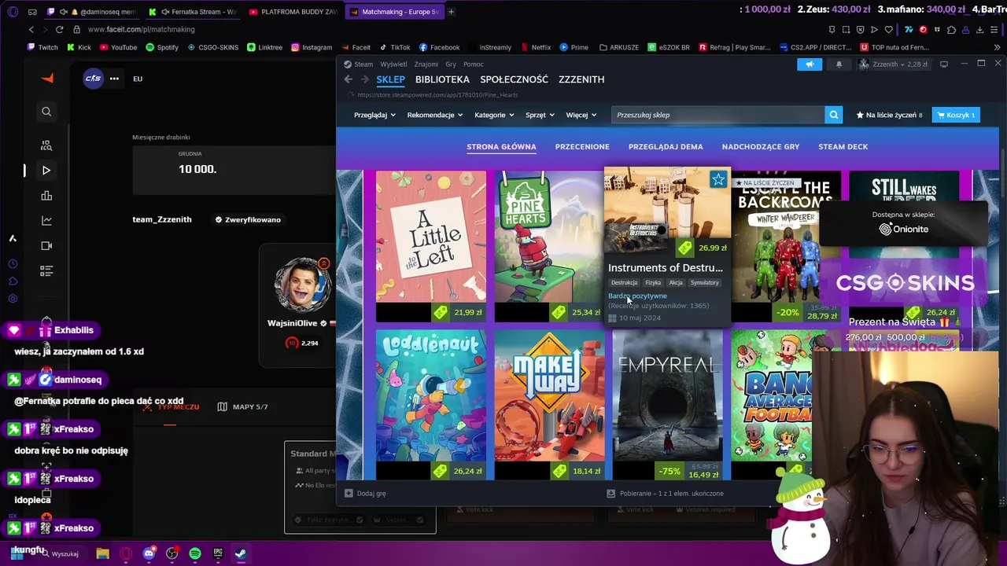Toggle Tylko zweryfikowani checkbox in FACEIT
Screen dimensions: 1007x566
tap(360, 520)
